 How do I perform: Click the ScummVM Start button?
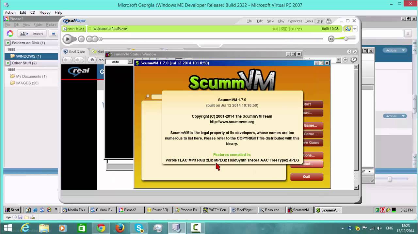307,104
